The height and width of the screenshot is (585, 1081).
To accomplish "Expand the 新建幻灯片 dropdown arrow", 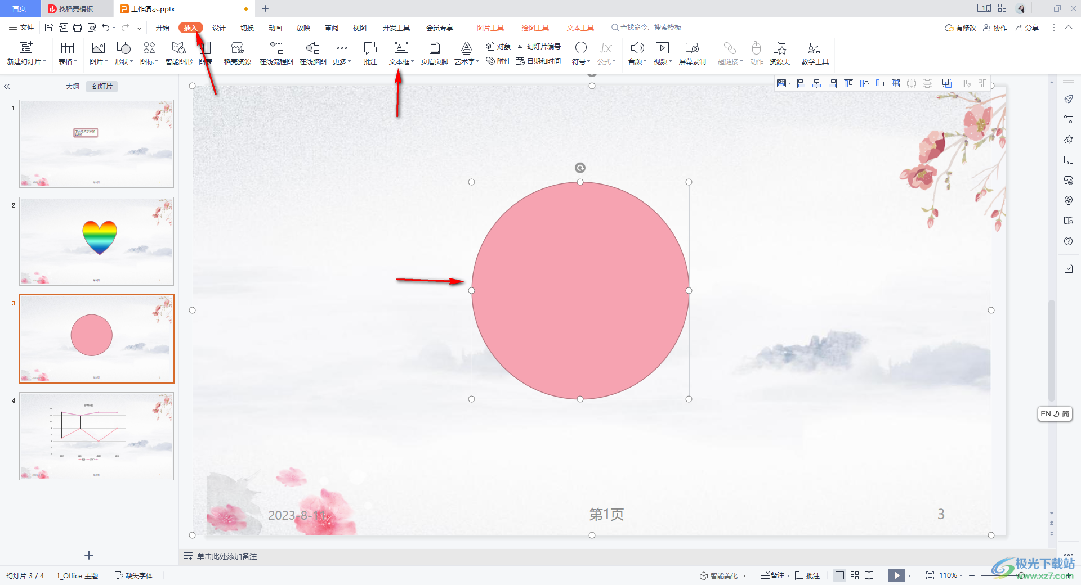I will pyautogui.click(x=44, y=62).
